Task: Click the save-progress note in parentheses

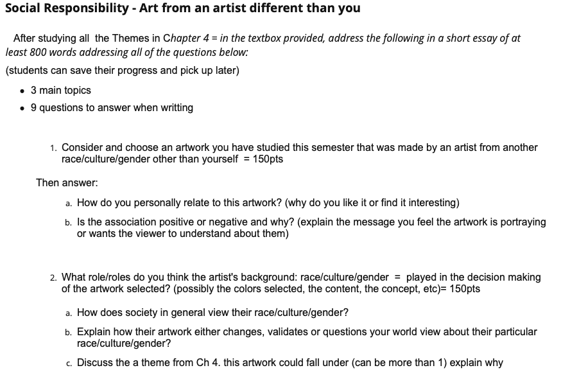Action: pos(123,70)
